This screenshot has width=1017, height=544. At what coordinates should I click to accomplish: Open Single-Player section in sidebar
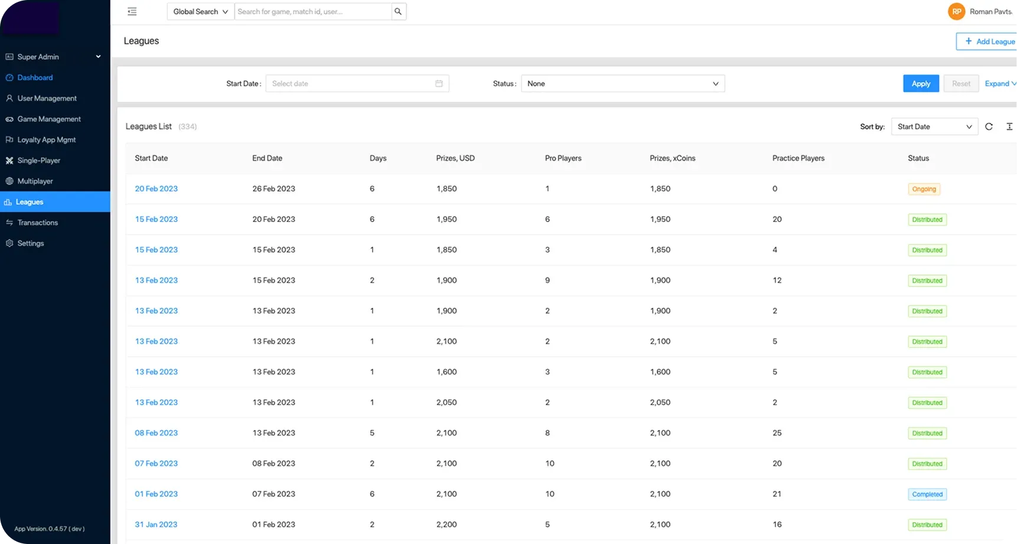click(39, 161)
